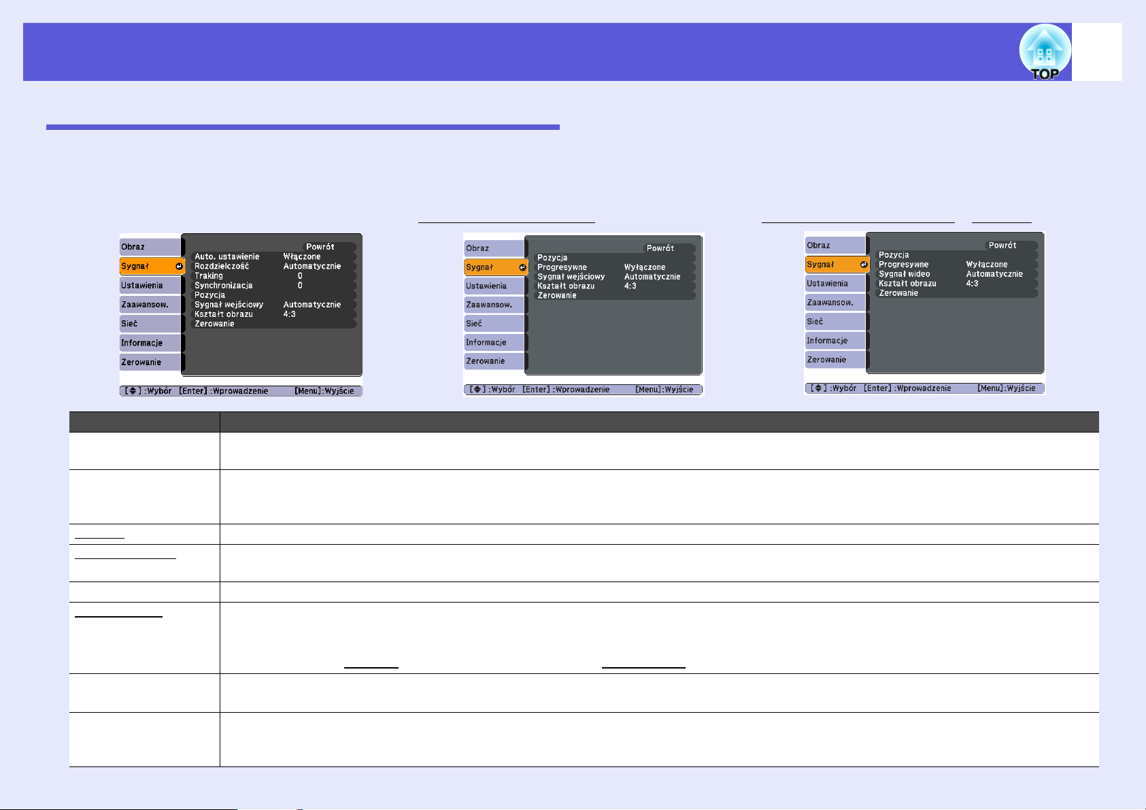
Task: Select the Synchronizacja menu row
Action: coord(273,285)
